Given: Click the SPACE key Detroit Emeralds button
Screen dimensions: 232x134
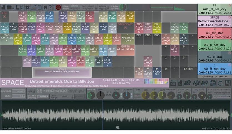Looking at the screenshot, I should tap(62, 72).
